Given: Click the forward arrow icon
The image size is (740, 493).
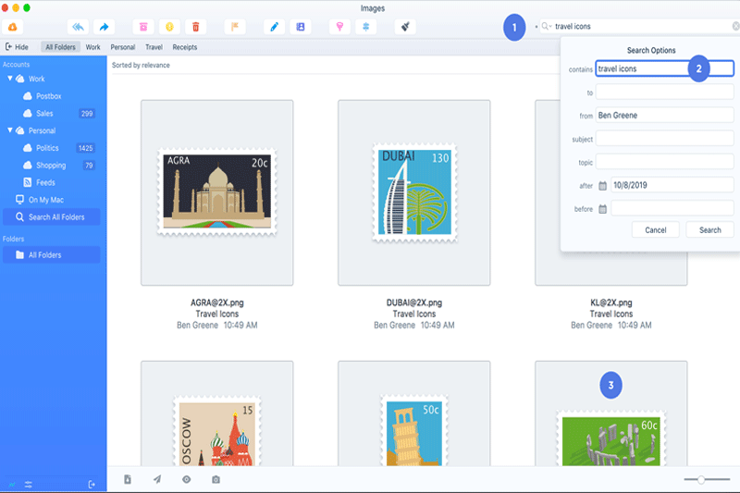Looking at the screenshot, I should point(104,27).
